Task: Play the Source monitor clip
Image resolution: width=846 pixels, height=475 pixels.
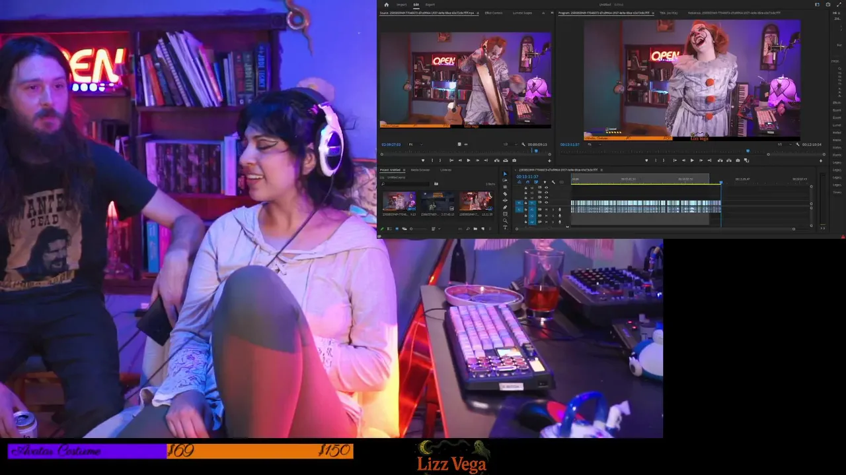Action: click(469, 160)
